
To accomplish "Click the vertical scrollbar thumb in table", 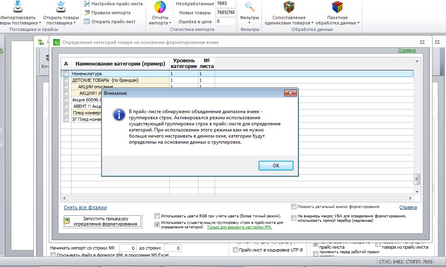I will 417,179.
